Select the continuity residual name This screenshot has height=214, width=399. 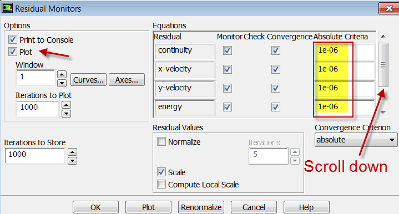[x=185, y=51]
